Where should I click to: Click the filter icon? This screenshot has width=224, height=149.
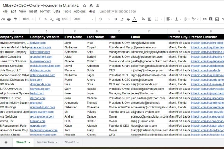(x=223, y=19)
